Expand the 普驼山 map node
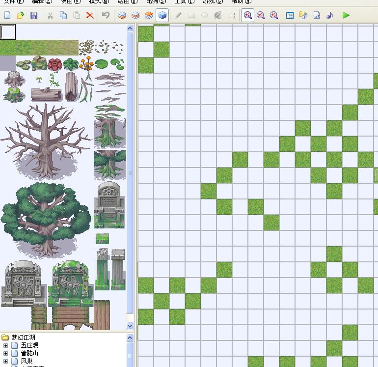The height and width of the screenshot is (367, 378). point(5,353)
